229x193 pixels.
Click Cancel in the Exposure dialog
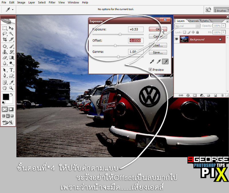tap(158, 36)
